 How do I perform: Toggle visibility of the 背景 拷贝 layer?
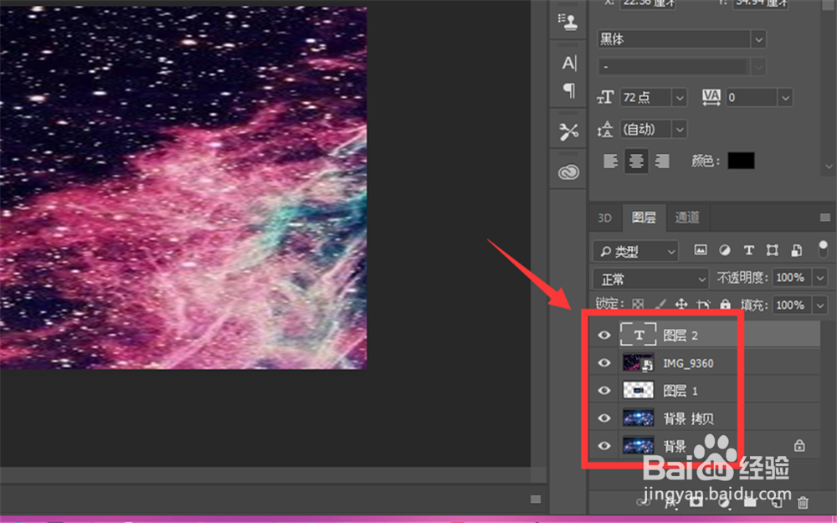tap(603, 418)
